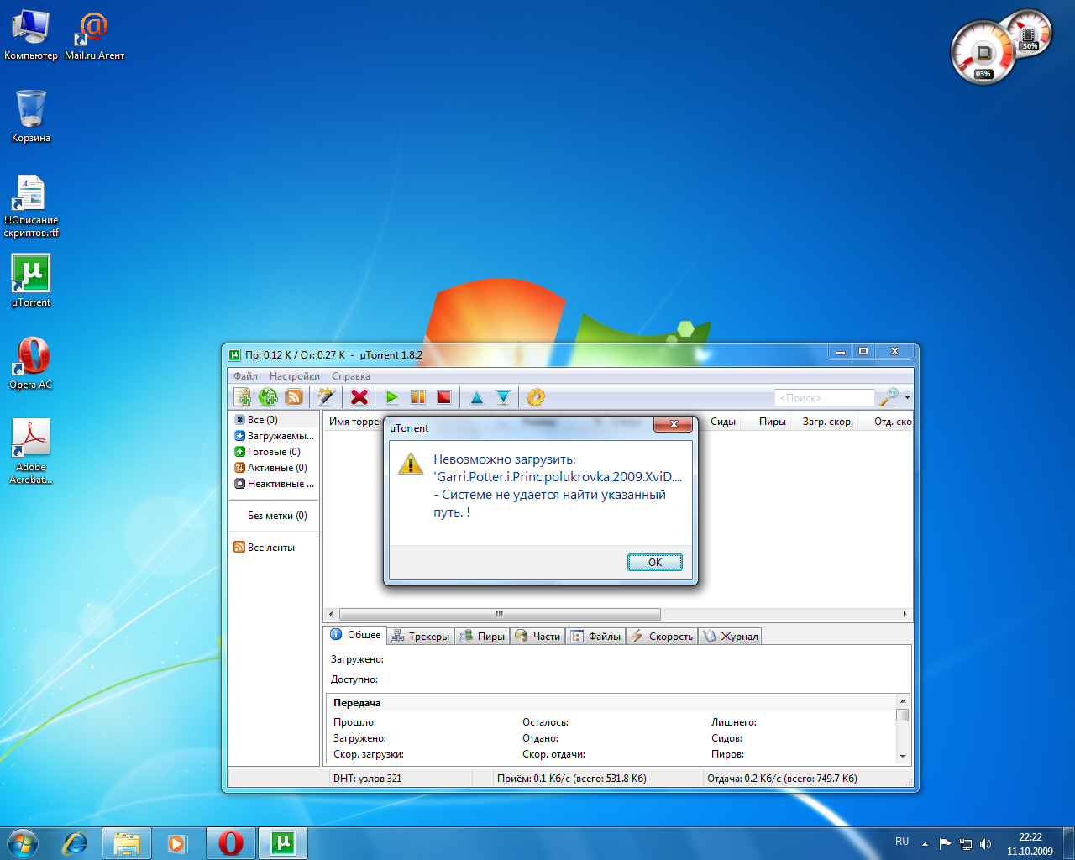Click Add Torrent from URL icon
1075x860 pixels.
[x=268, y=397]
